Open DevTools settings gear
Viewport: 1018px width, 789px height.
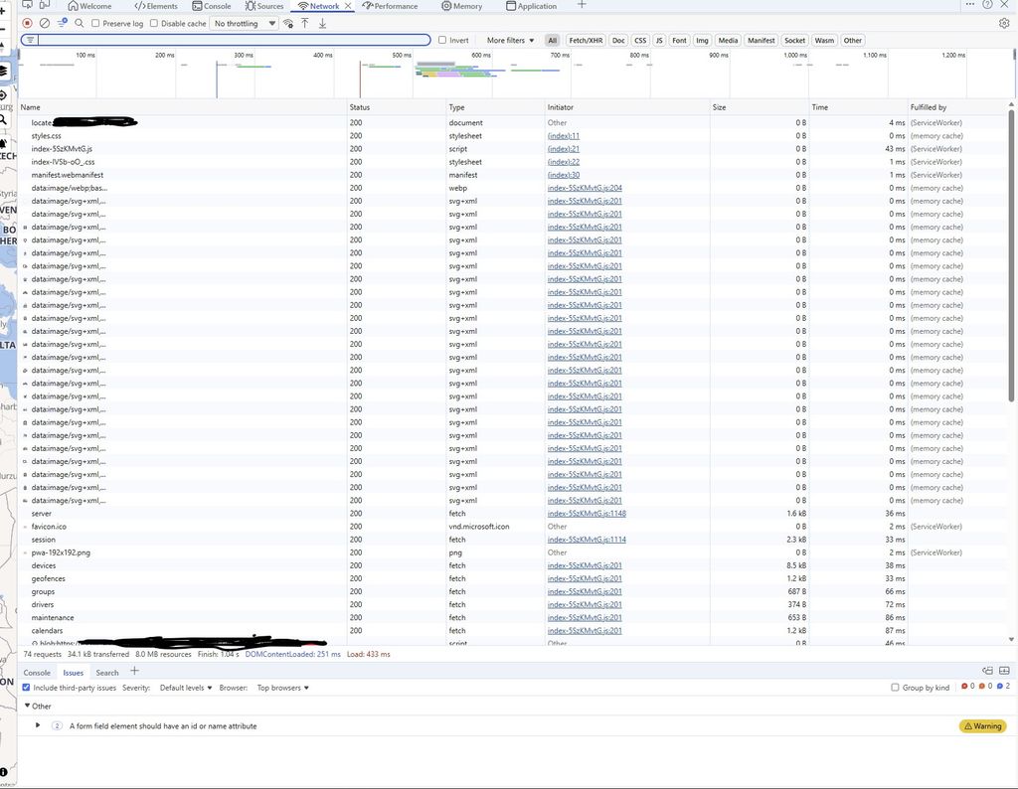pos(1004,22)
